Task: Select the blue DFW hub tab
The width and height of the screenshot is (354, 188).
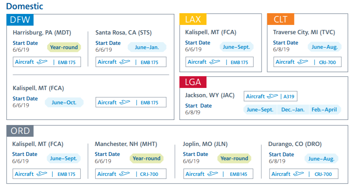Action: coord(20,20)
